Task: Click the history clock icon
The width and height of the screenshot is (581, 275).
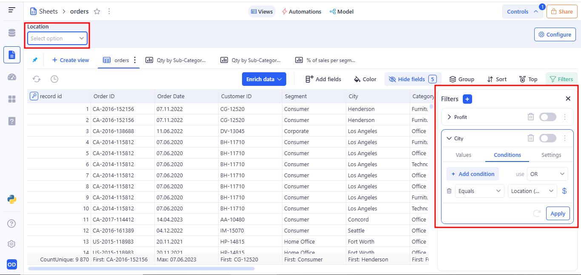Action: click(54, 79)
